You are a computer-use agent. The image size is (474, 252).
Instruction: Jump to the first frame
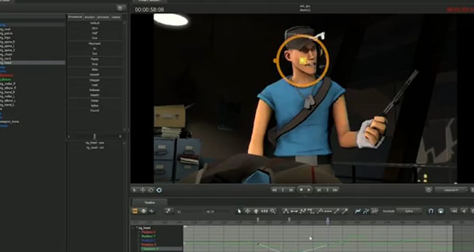click(274, 190)
